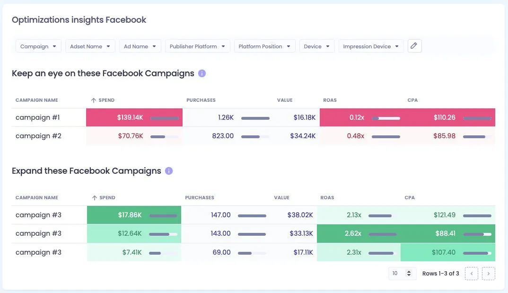This screenshot has width=508, height=293.
Task: Click sort arrow on Spend in Expand table
Action: click(94, 198)
